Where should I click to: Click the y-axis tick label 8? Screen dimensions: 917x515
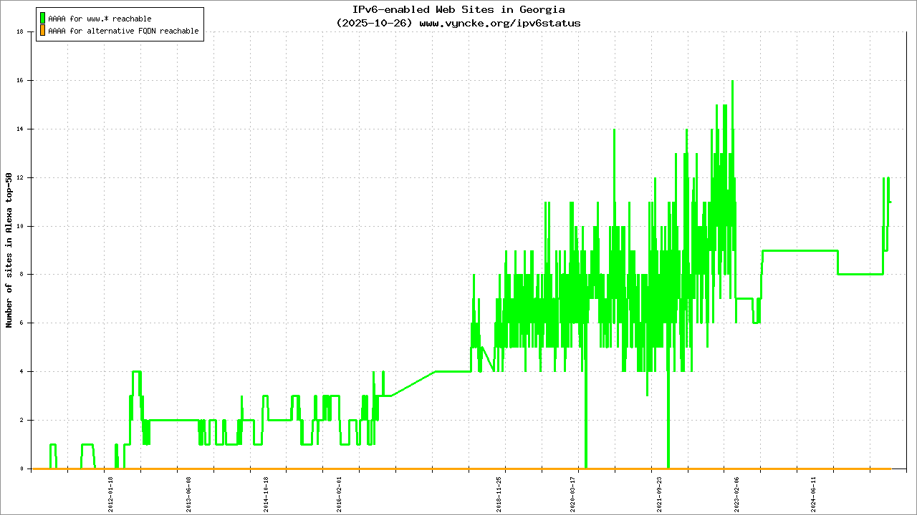[23, 275]
